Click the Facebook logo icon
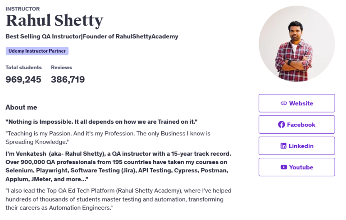This screenshot has width=346, height=220. tap(281, 125)
